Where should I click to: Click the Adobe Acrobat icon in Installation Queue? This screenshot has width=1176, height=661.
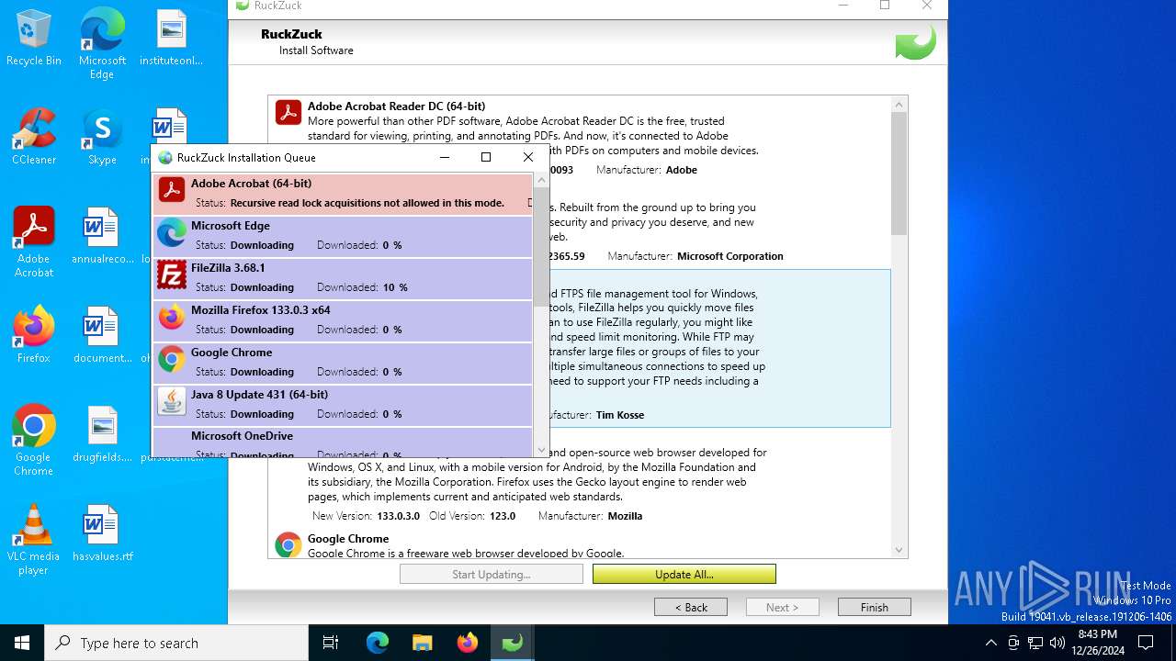(172, 190)
